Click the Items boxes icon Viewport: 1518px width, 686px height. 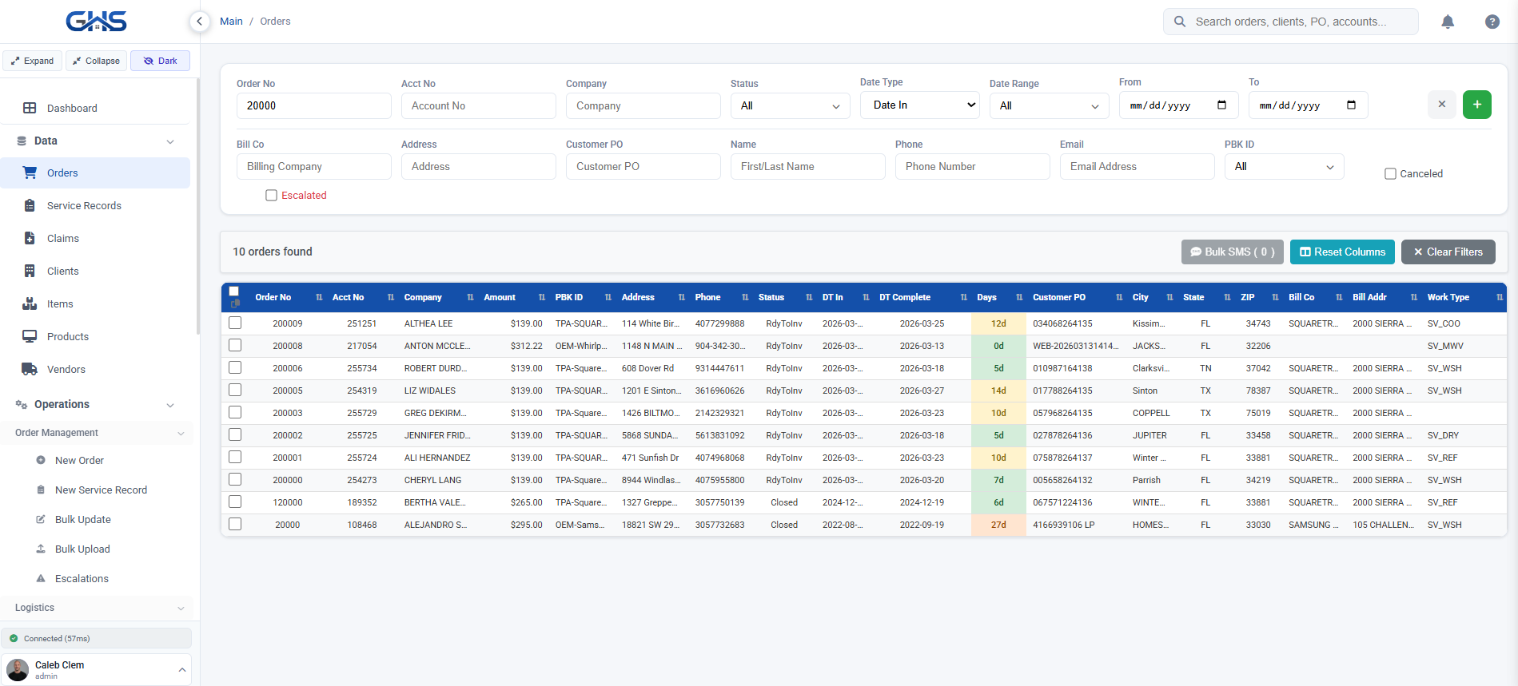30,303
